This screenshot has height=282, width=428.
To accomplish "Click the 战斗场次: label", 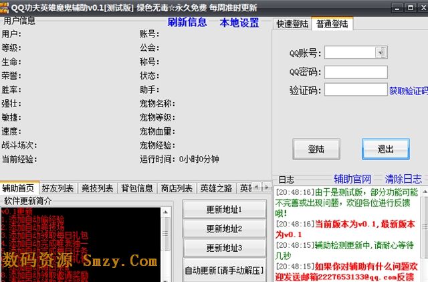I will [x=19, y=145].
